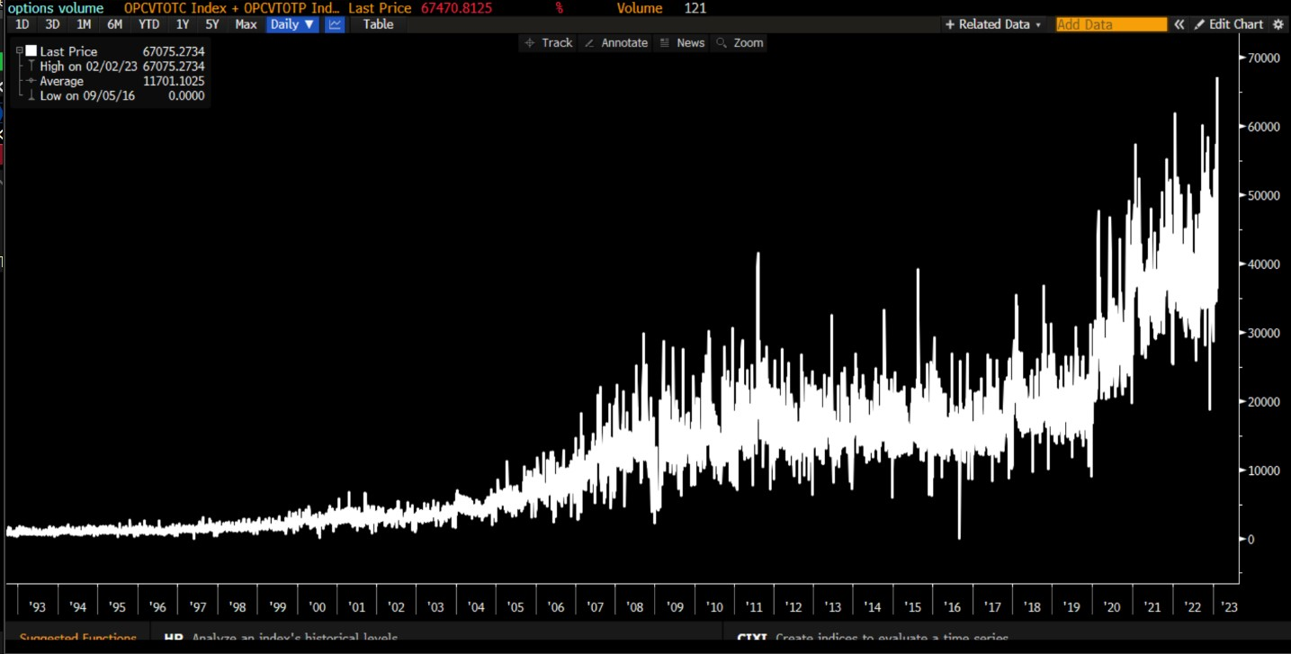Select the 1D time range

point(22,24)
